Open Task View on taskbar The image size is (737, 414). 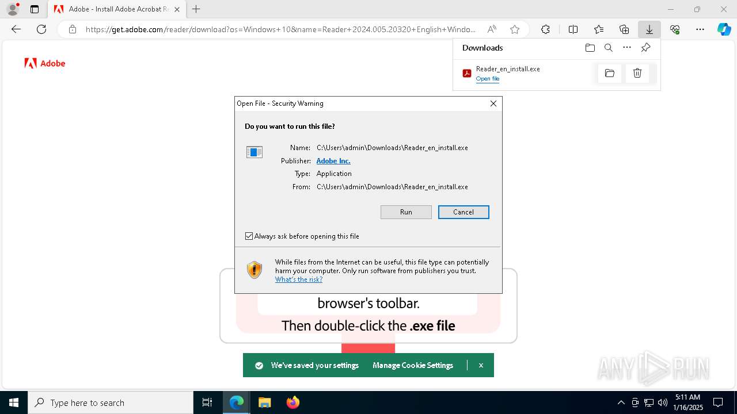(207, 402)
